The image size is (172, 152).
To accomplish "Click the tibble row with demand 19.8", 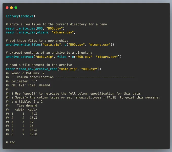I will [21, 134].
